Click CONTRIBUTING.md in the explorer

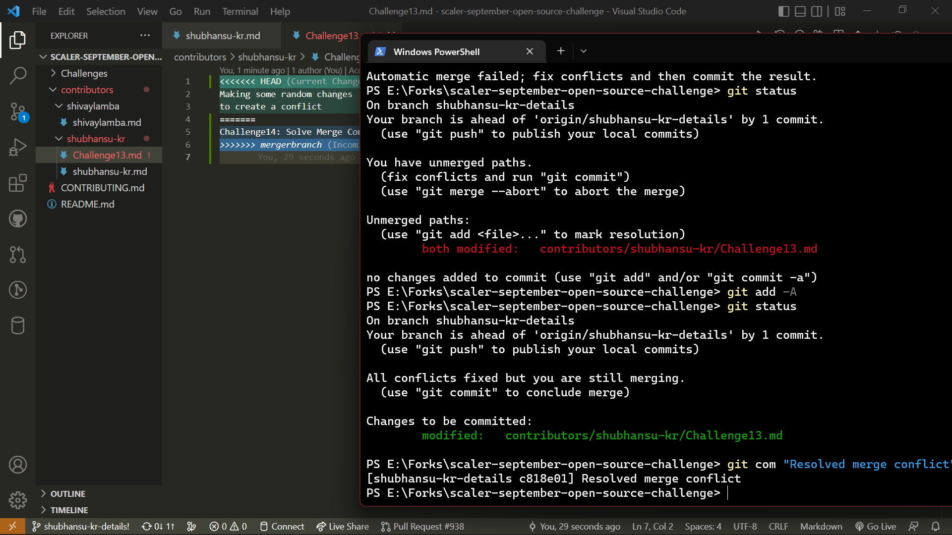pyautogui.click(x=102, y=188)
